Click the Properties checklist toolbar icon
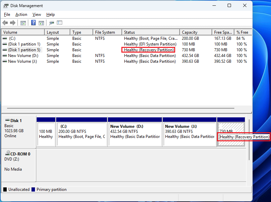 point(60,23)
